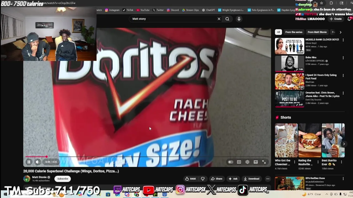This screenshot has width=353, height=198.
Task: Share this video
Action: pyautogui.click(x=216, y=179)
